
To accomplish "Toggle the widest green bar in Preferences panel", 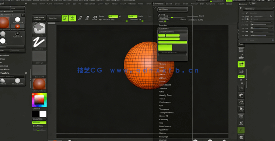I will (173, 42).
